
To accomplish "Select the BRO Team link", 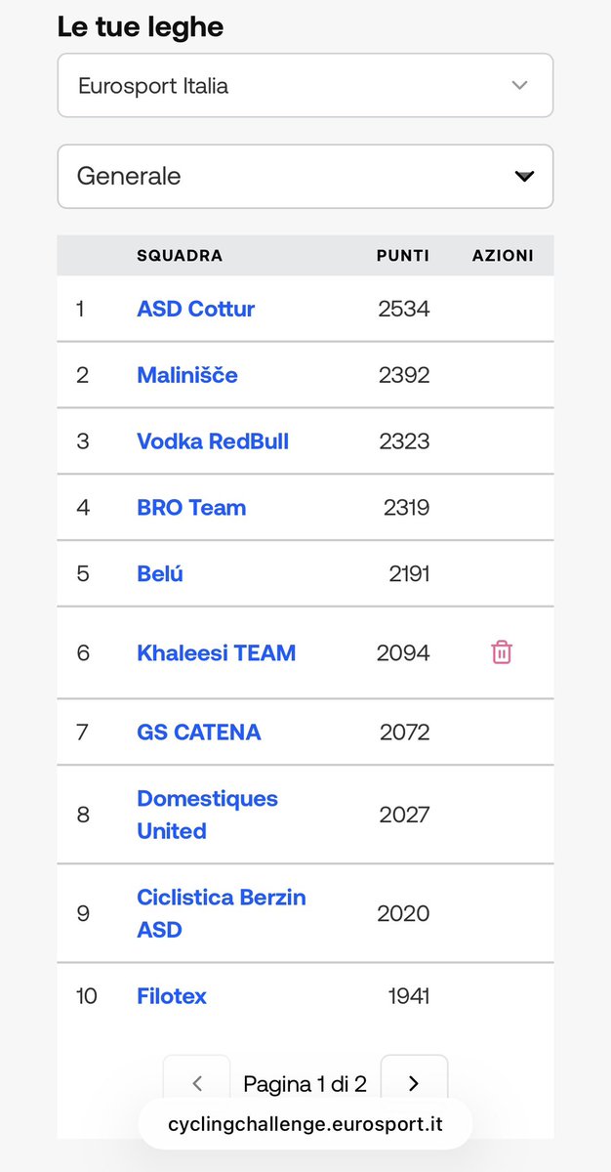I will pyautogui.click(x=191, y=508).
